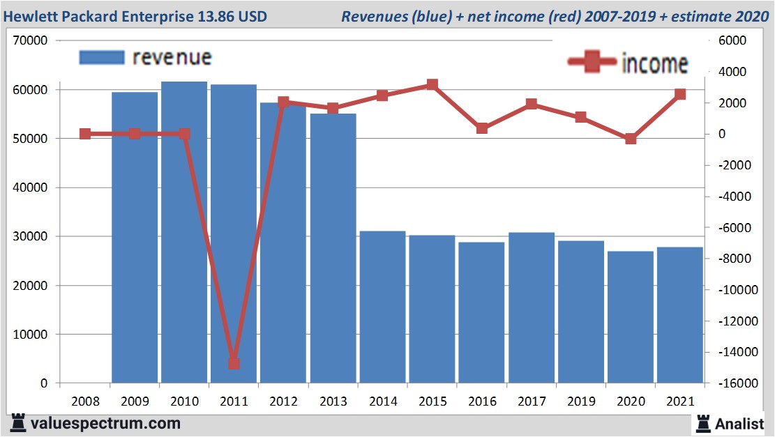Click the Analist brand label

pos(740,423)
